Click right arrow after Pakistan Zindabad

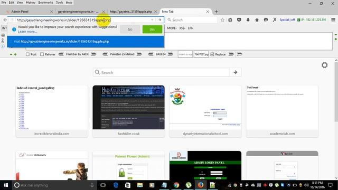(139, 54)
